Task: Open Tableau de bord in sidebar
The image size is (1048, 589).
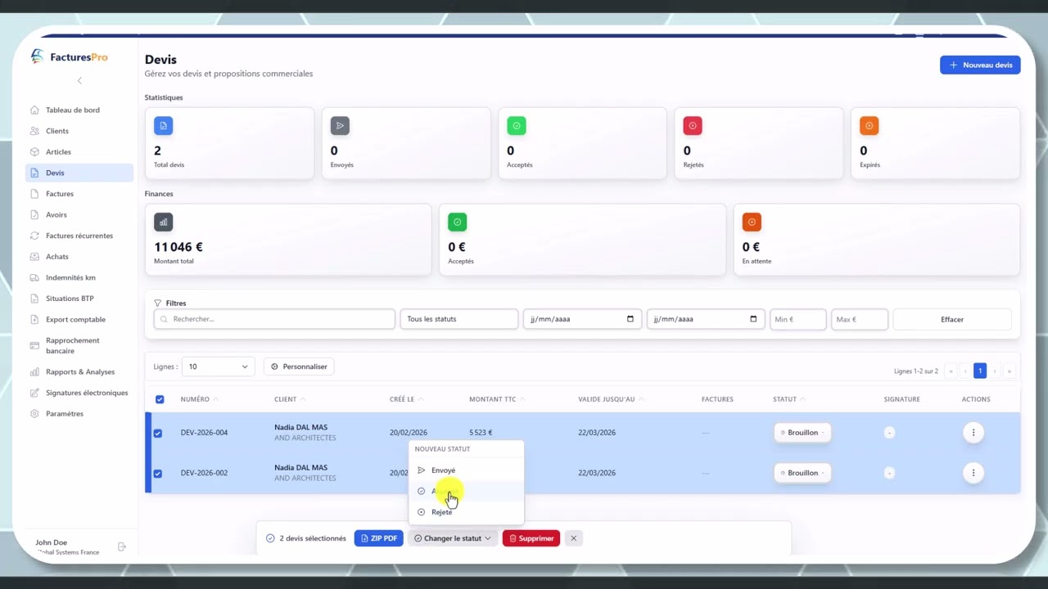Action: point(72,110)
